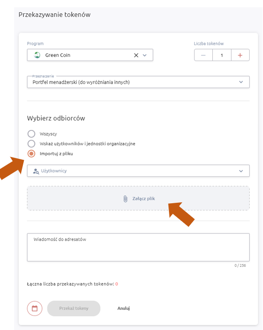Click the Załącz plik upload area
The height and width of the screenshot is (330, 263).
pyautogui.click(x=138, y=198)
